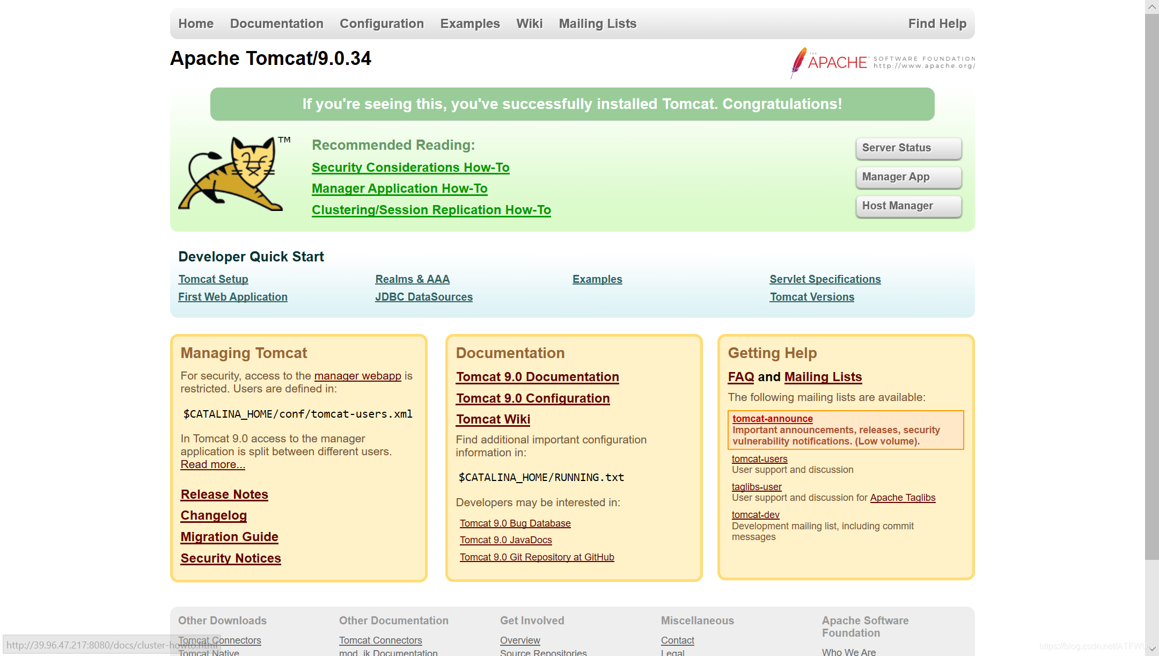This screenshot has width=1159, height=656.
Task: Click the $CATALINA_HOME/RUNNING.txt path text
Action: point(541,477)
